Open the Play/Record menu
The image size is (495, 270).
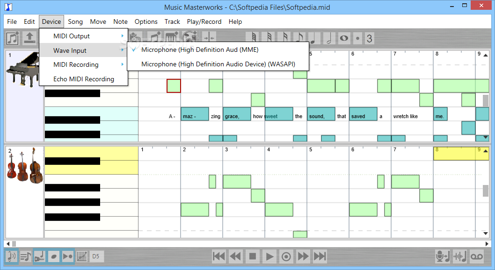[204, 22]
